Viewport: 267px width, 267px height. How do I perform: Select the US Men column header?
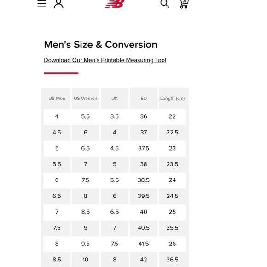pyautogui.click(x=57, y=98)
